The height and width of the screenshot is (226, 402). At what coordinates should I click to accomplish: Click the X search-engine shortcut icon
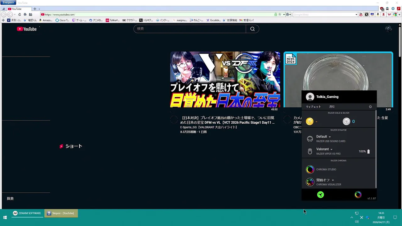coord(367,14)
